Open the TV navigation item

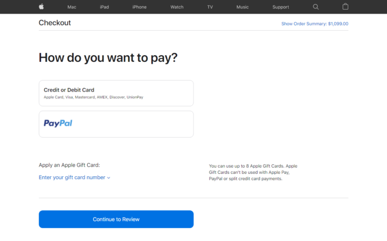click(210, 7)
